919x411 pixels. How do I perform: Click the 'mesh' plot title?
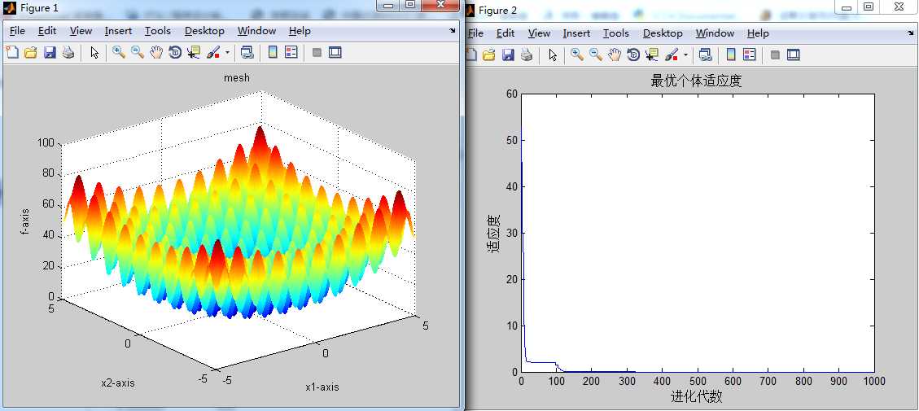[x=237, y=77]
